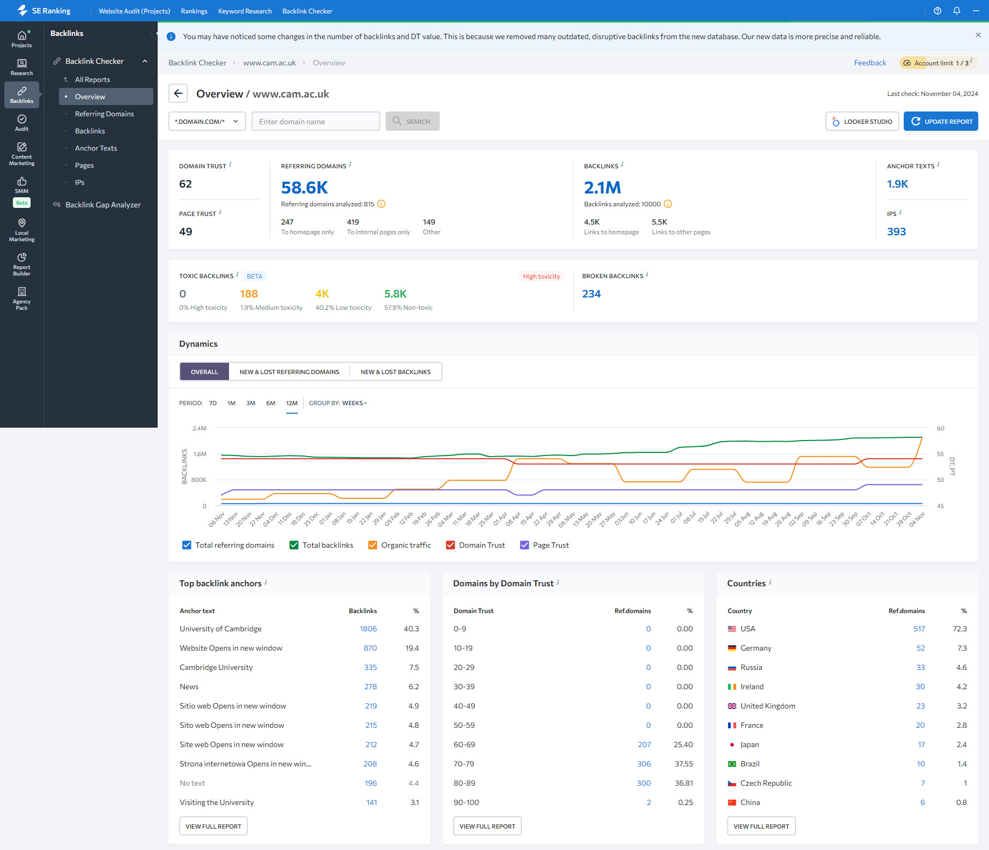Open the top bar more options menu
The image size is (989, 850).
point(976,11)
